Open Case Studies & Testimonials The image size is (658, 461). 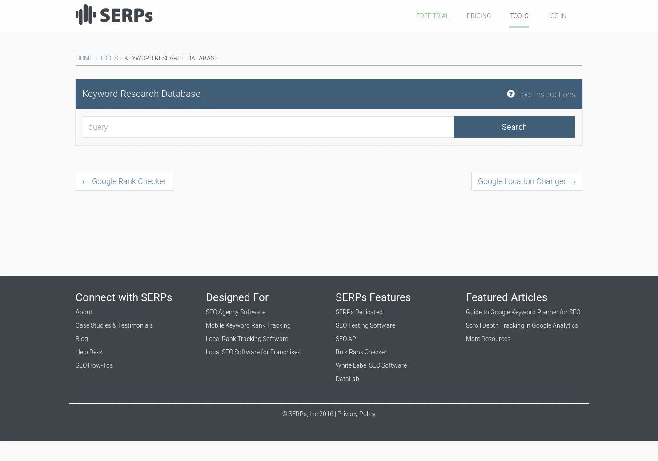click(114, 325)
